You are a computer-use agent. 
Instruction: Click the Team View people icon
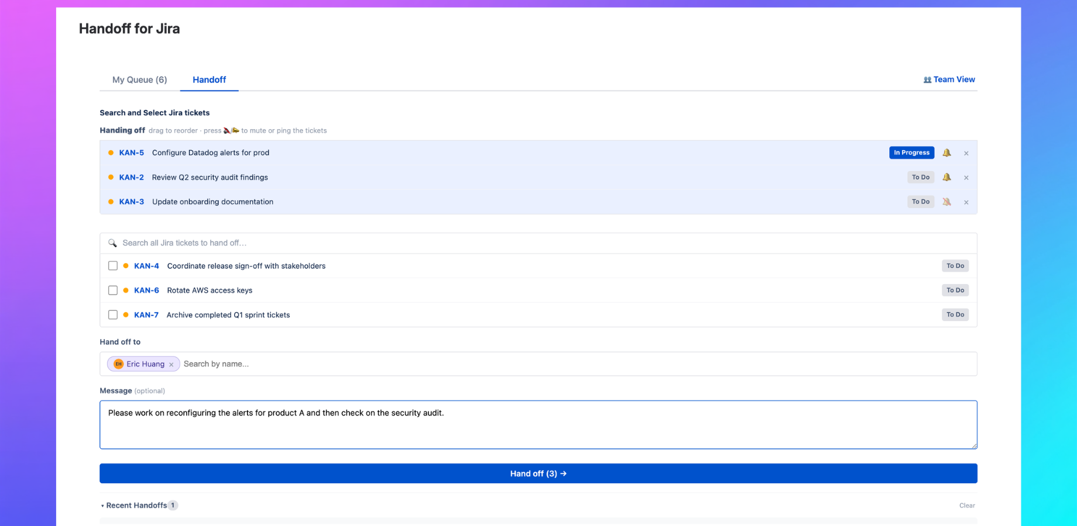[927, 80]
